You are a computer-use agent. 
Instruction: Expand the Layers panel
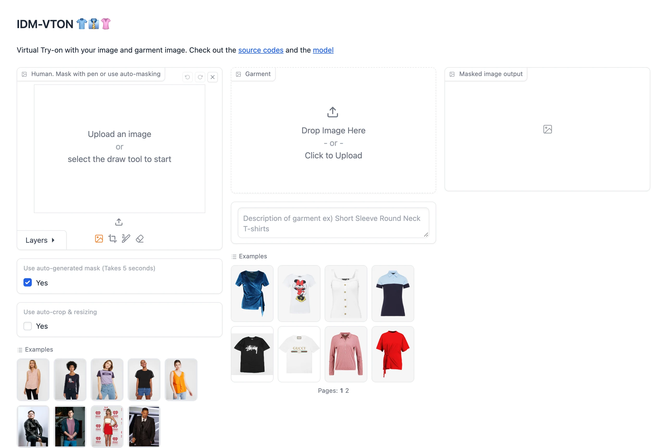click(40, 240)
